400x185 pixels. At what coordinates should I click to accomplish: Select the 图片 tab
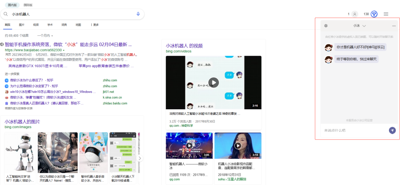click(x=22, y=25)
